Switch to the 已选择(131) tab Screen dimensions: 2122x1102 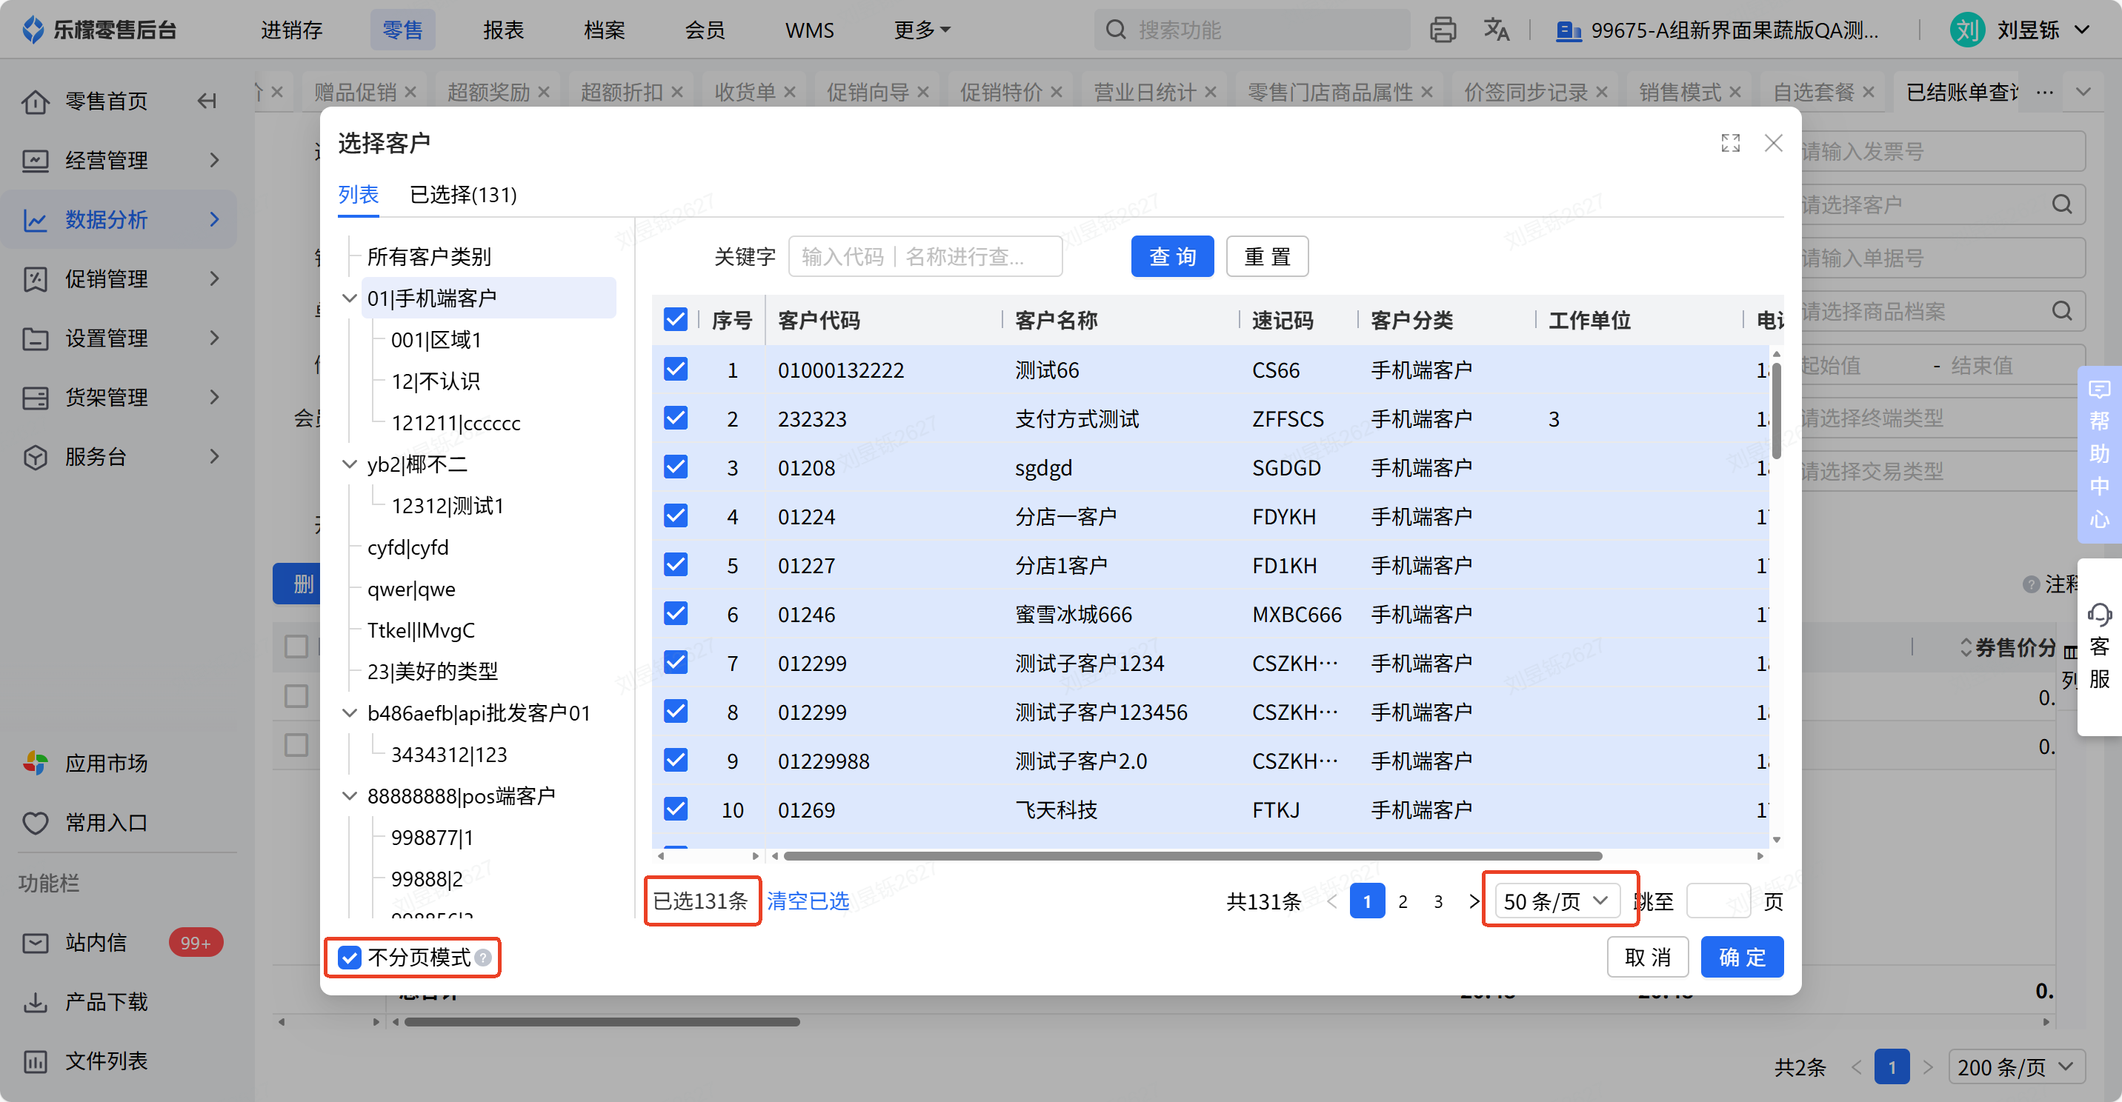click(x=463, y=196)
